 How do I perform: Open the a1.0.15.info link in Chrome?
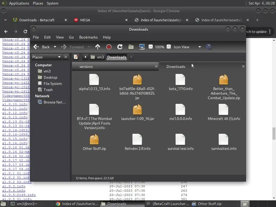(x=15, y=139)
